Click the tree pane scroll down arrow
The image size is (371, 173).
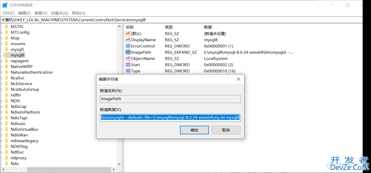(119, 164)
